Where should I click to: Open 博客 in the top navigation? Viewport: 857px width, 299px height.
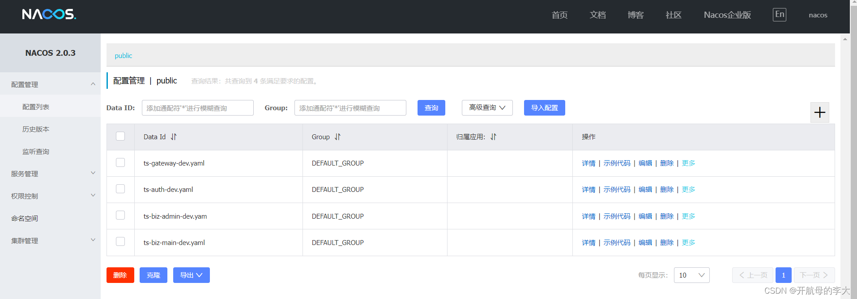click(x=635, y=15)
